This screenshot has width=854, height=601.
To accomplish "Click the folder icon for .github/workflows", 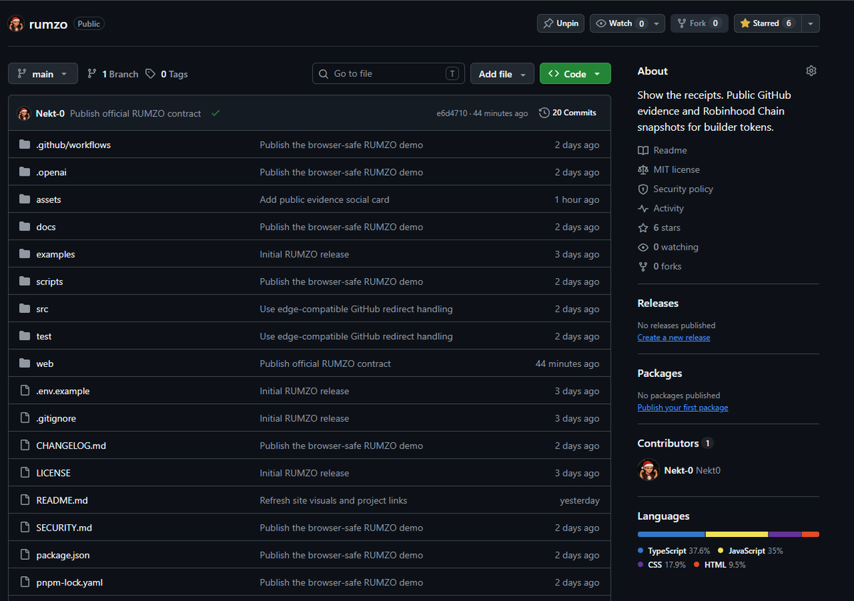I will point(25,144).
